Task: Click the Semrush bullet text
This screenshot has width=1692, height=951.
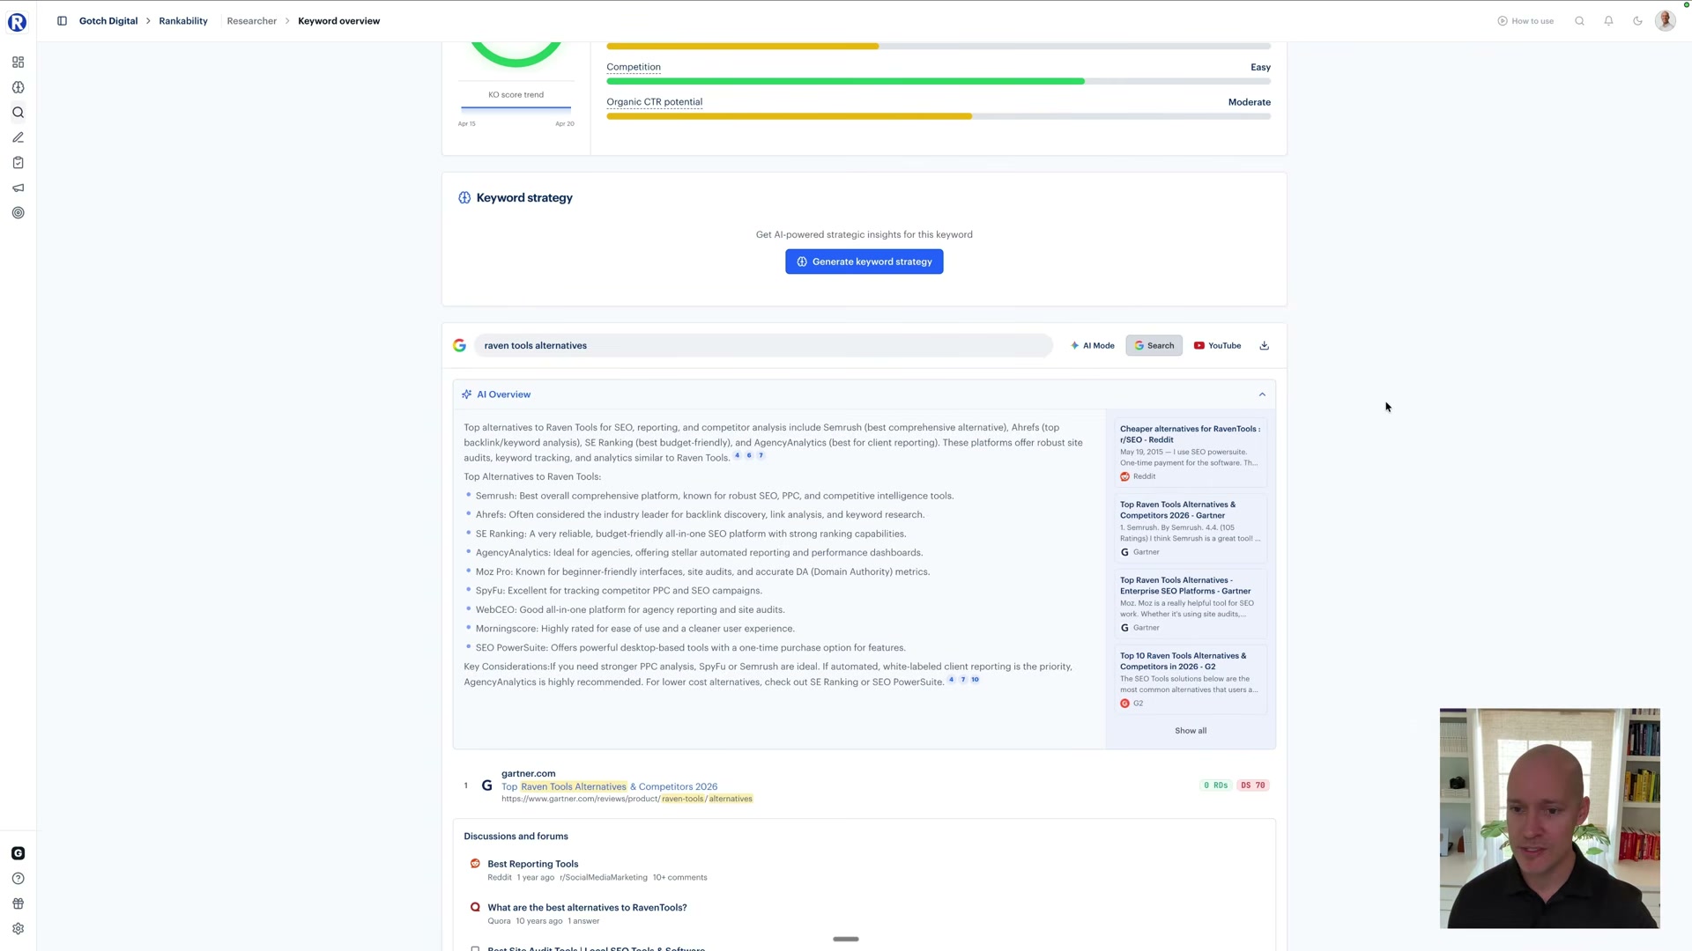Action: pos(714,497)
